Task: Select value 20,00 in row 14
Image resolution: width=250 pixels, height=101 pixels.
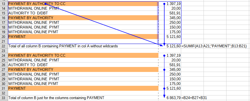Action: click(176, 8)
